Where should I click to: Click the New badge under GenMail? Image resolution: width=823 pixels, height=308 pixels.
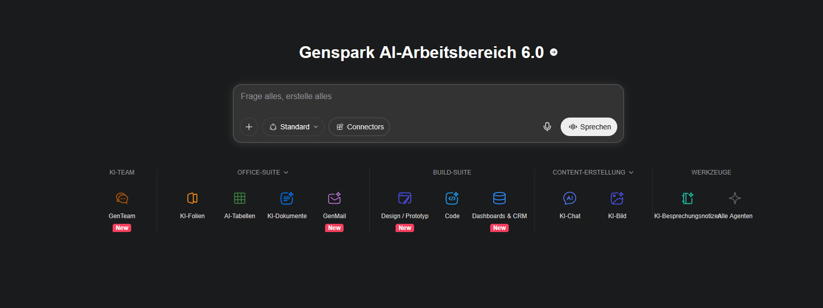click(334, 228)
